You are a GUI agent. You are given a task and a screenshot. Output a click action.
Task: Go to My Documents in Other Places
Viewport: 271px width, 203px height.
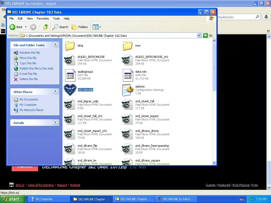(29, 99)
